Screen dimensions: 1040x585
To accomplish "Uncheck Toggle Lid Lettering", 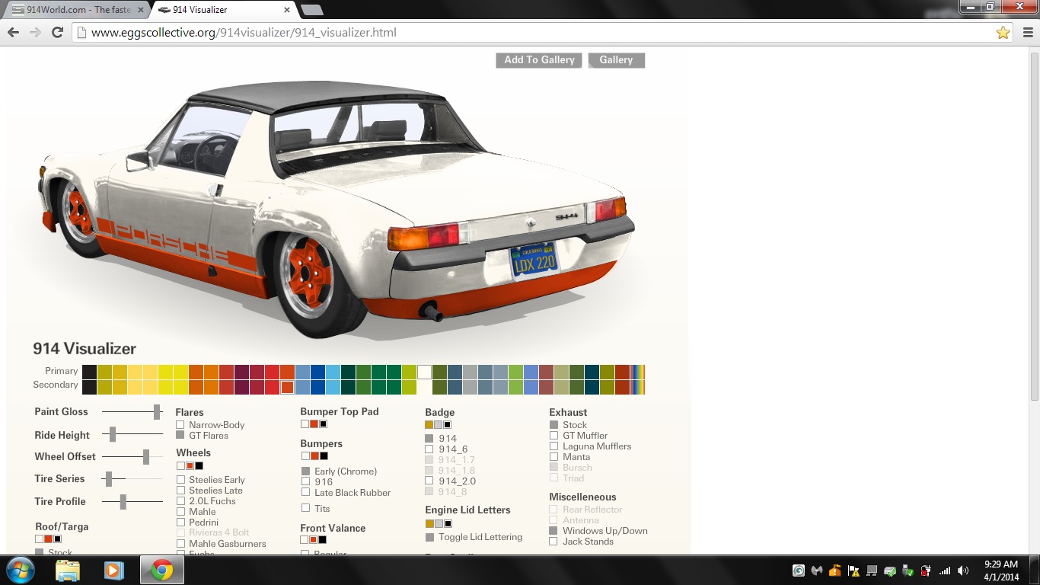I will (429, 538).
